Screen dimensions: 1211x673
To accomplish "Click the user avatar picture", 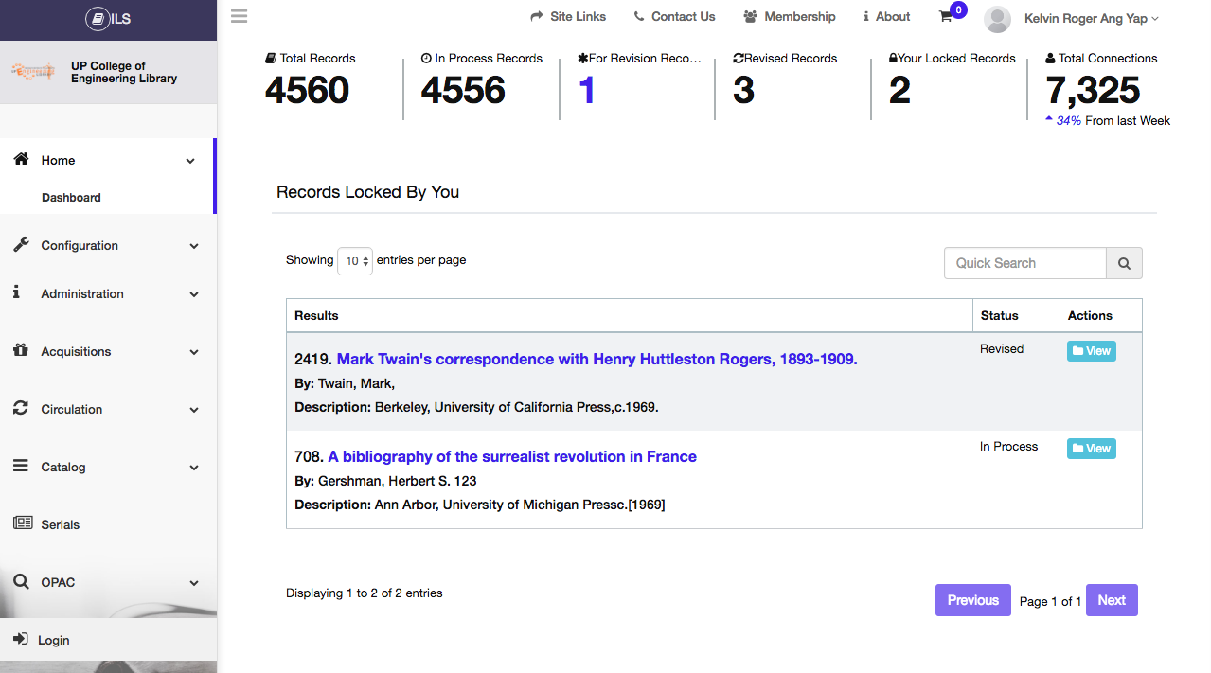I will (997, 19).
